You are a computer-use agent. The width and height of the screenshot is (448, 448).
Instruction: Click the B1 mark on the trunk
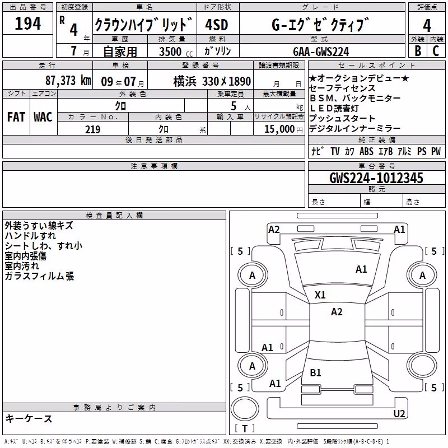315,372
